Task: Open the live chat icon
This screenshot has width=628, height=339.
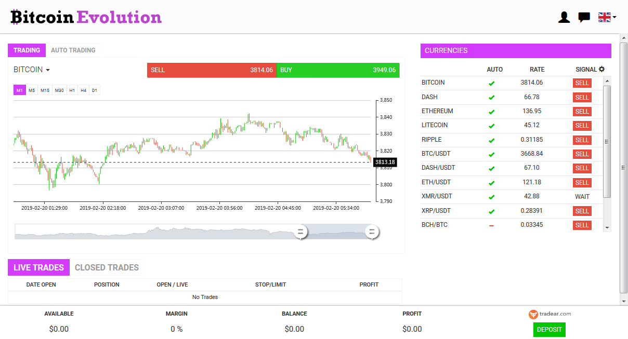Action: (x=583, y=17)
